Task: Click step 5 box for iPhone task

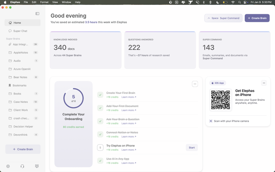Action: [x=100, y=148]
